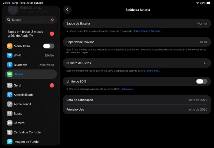Select Bateria in sidebar
The image size is (214, 148).
31,74
